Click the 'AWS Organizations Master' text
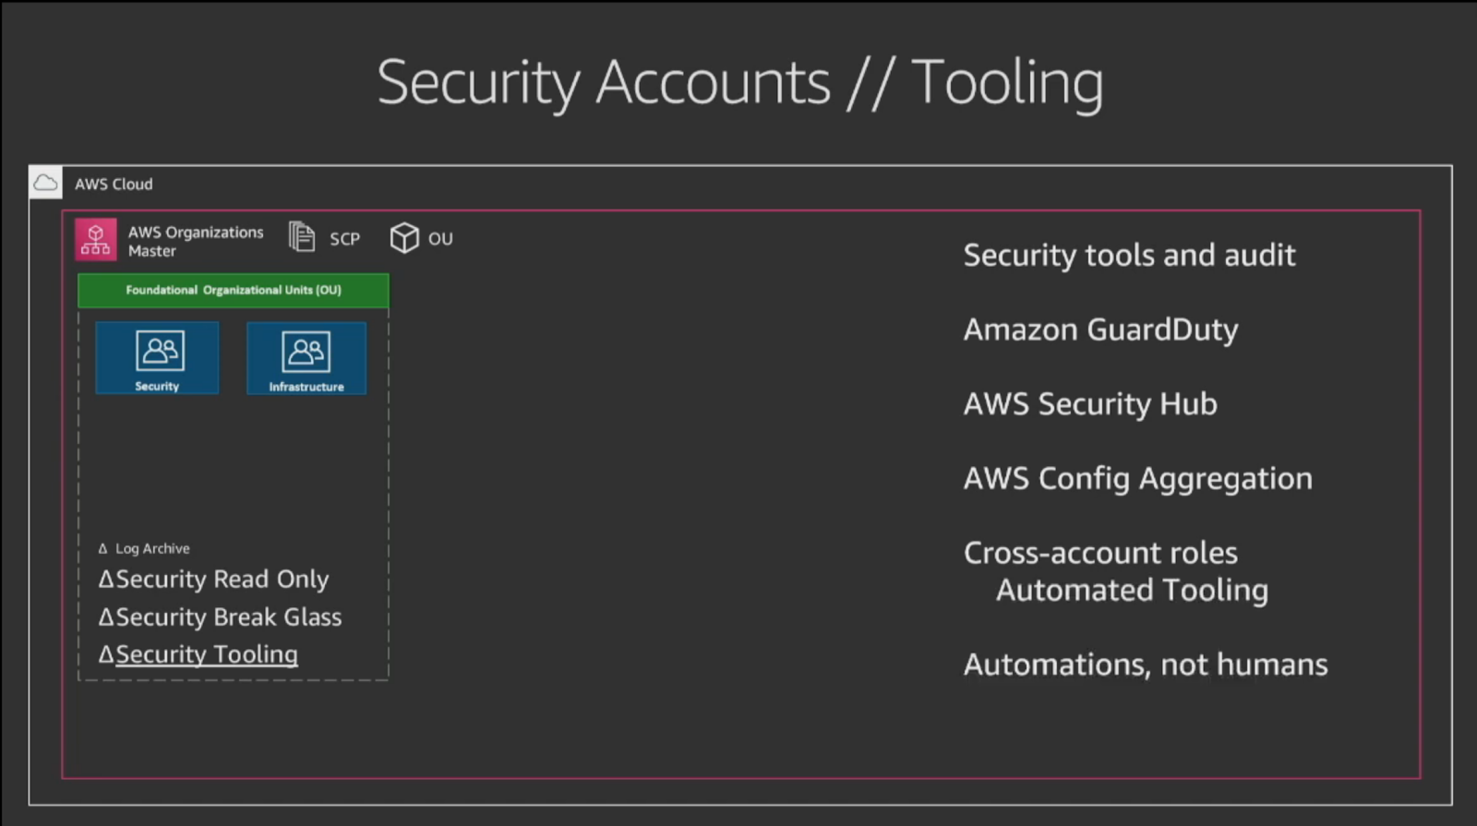The width and height of the screenshot is (1477, 826). (196, 241)
